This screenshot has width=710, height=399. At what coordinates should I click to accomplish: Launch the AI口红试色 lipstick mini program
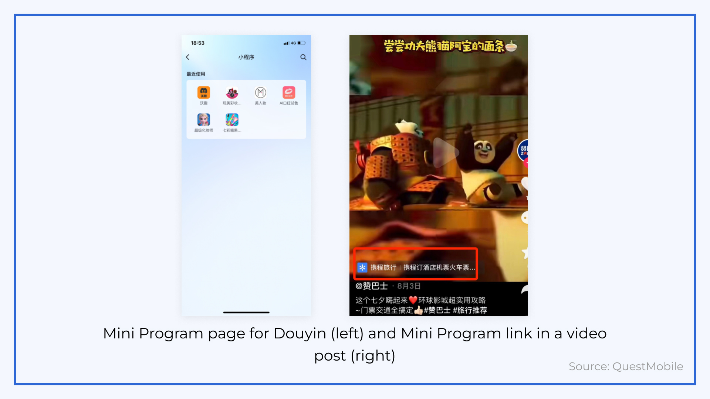(x=289, y=92)
